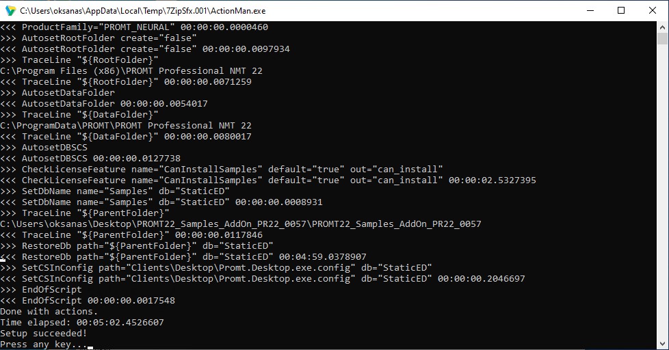Open the ActionMan.exe window system menu icon
Image resolution: width=669 pixels, height=350 pixels.
(x=10, y=11)
